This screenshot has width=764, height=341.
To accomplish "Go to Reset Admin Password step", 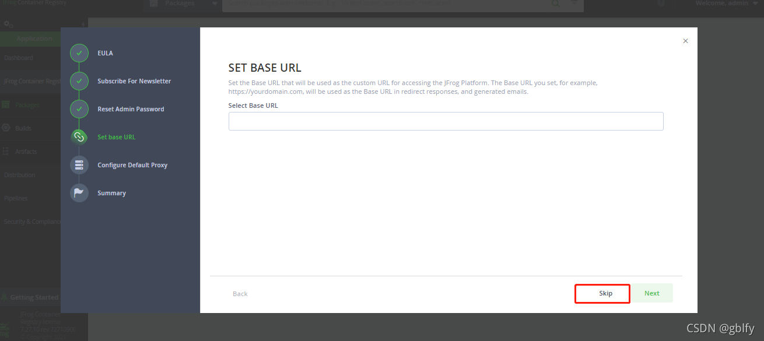I will point(131,109).
